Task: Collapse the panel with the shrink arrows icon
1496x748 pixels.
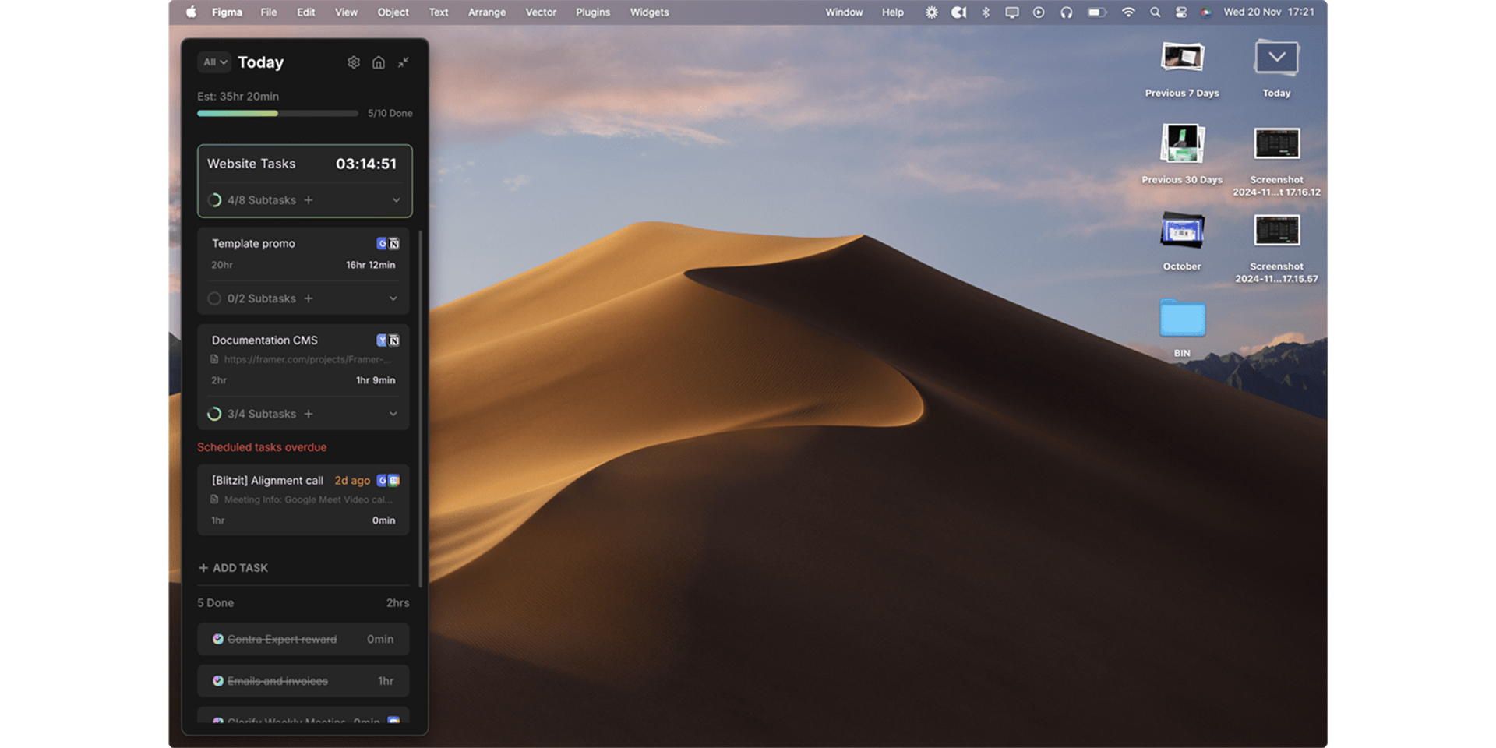Action: coord(404,62)
